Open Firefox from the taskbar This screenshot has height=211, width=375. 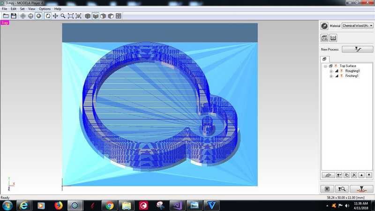(58, 205)
